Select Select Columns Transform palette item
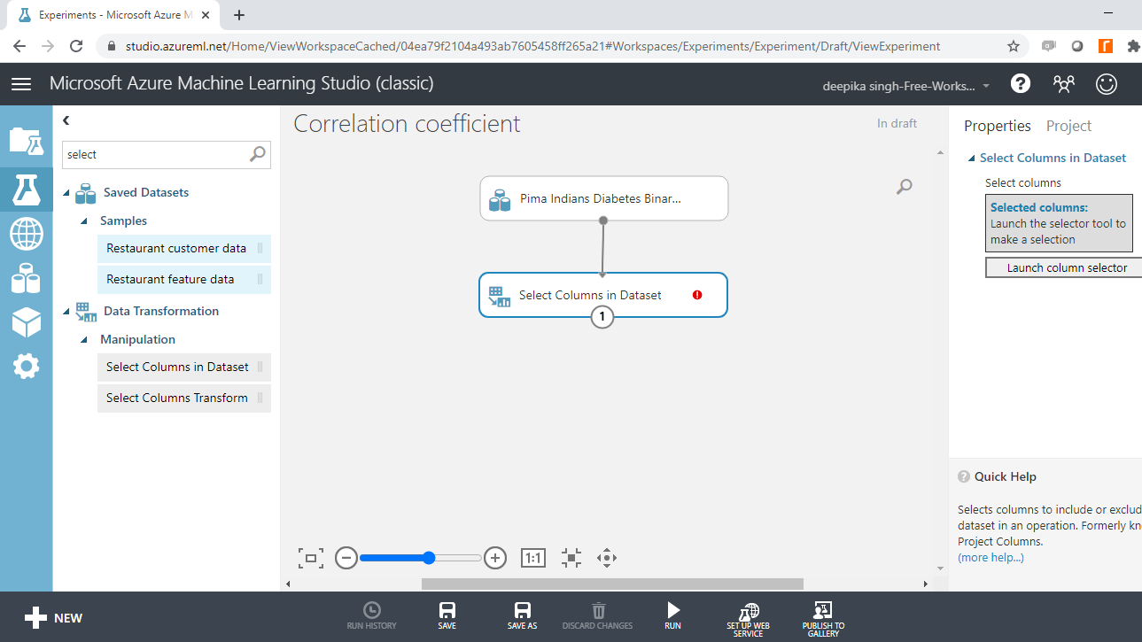Image resolution: width=1142 pixels, height=642 pixels. coord(184,398)
